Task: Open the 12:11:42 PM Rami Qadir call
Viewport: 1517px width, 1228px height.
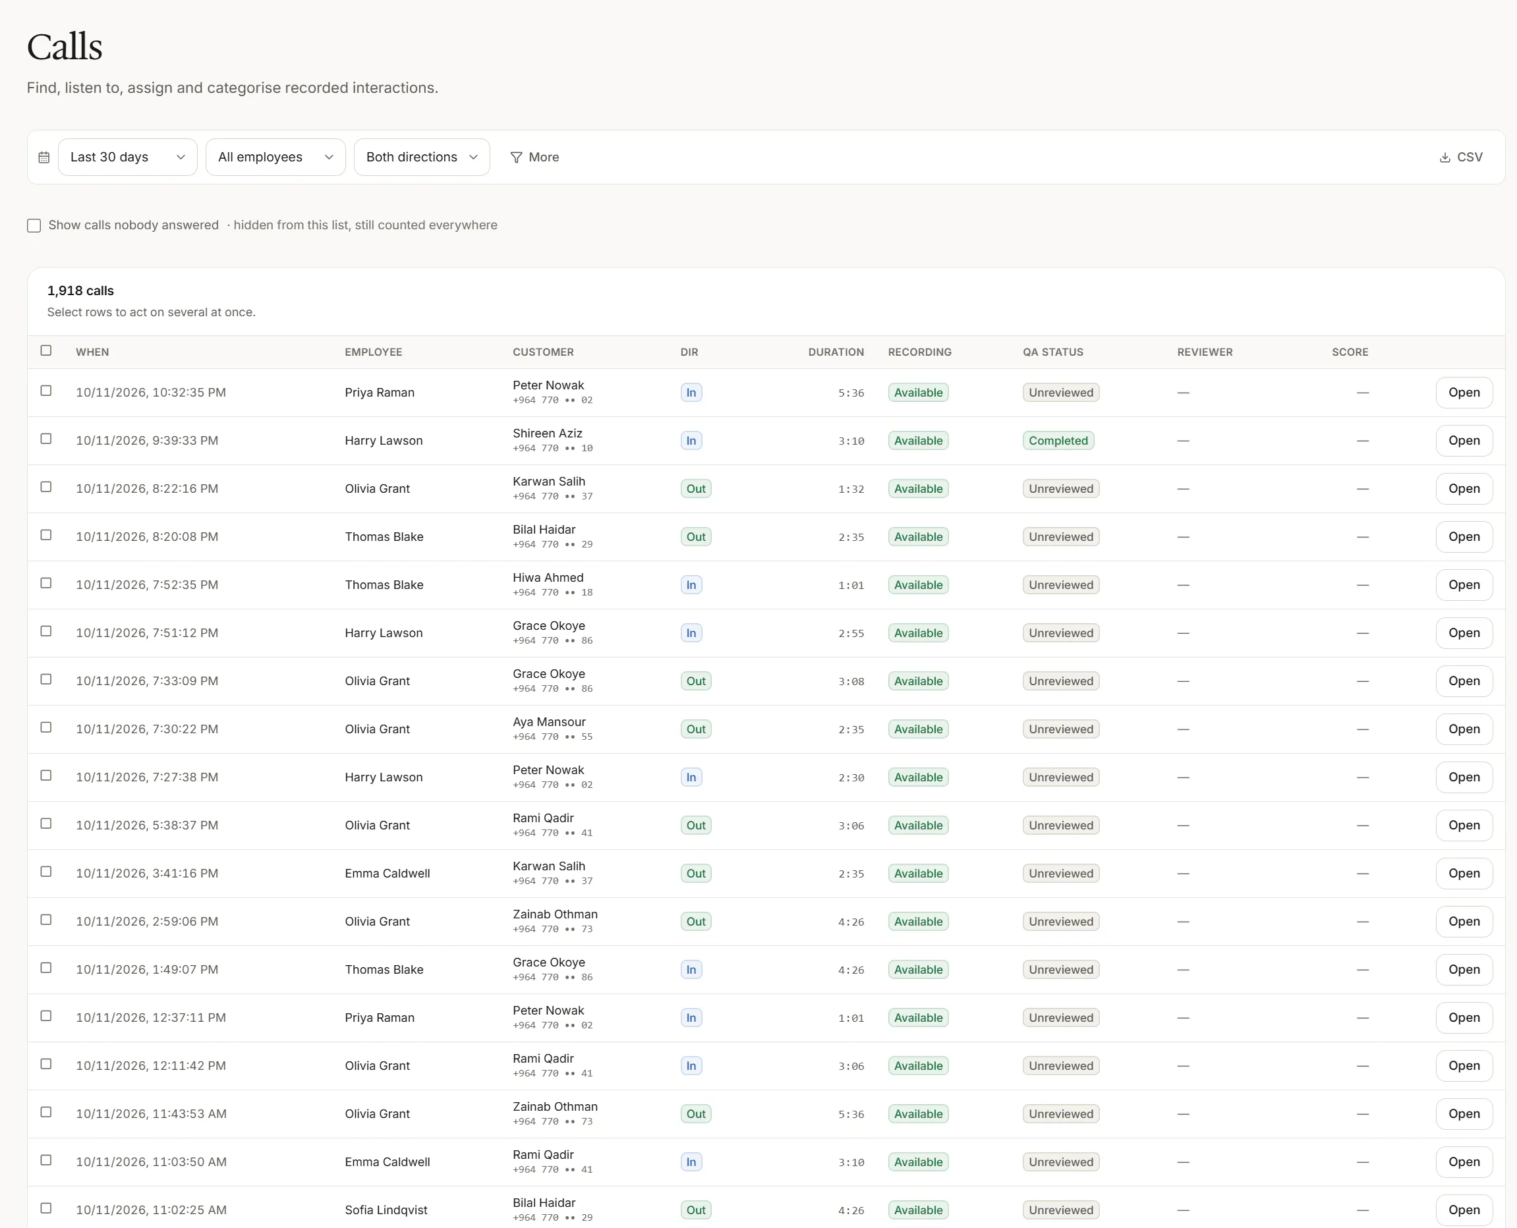Action: coord(1464,1066)
